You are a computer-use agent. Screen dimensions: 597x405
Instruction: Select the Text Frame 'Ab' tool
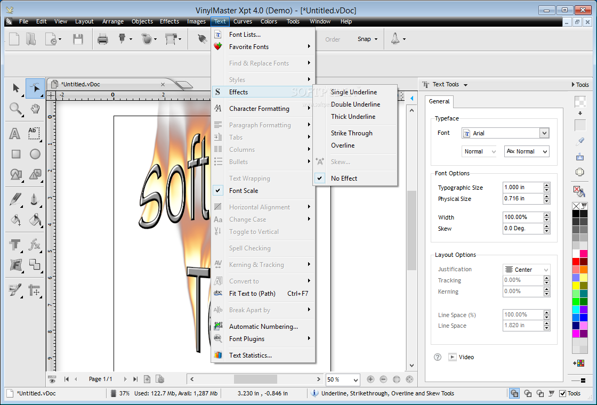pos(34,133)
